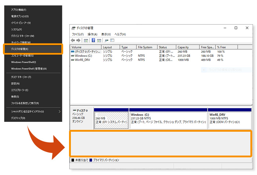
Task: Open the 表示(V) menu
Action: 106,34
